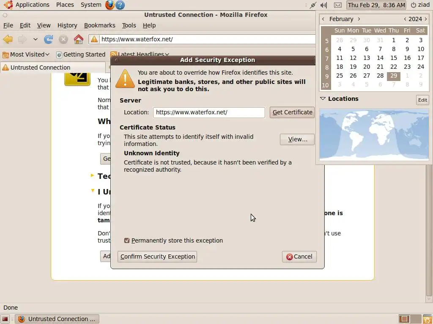Viewport: 433px width, 324px height.
Task: Open the ziad user session menu
Action: click(420, 5)
